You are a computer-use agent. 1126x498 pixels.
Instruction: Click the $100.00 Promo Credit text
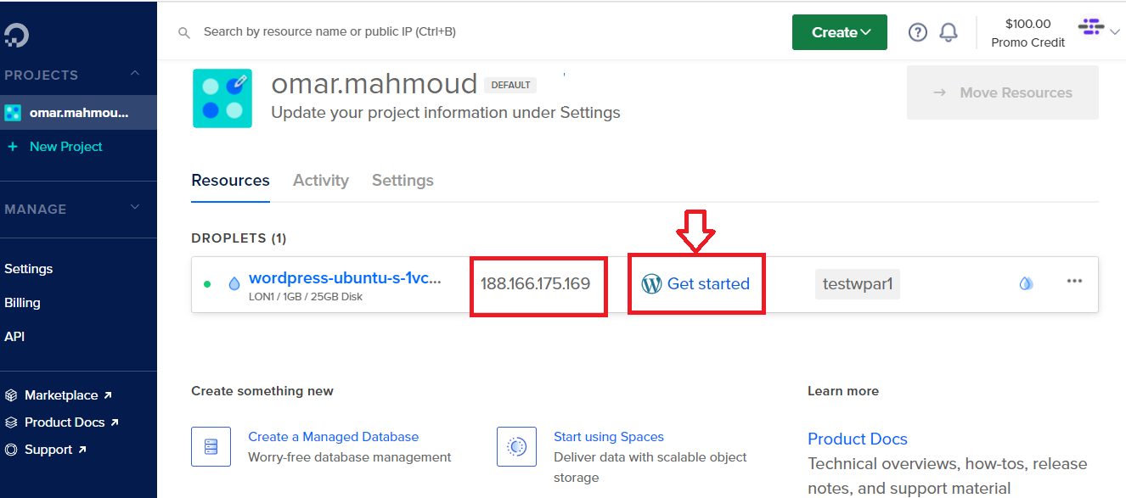(1028, 33)
